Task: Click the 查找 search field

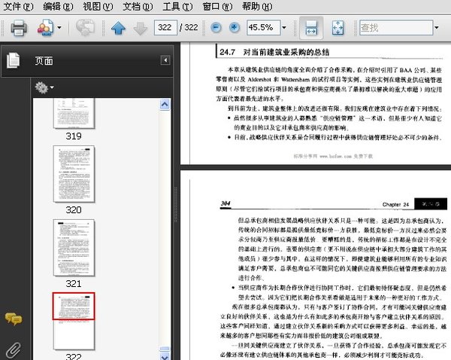Action: click(x=396, y=28)
